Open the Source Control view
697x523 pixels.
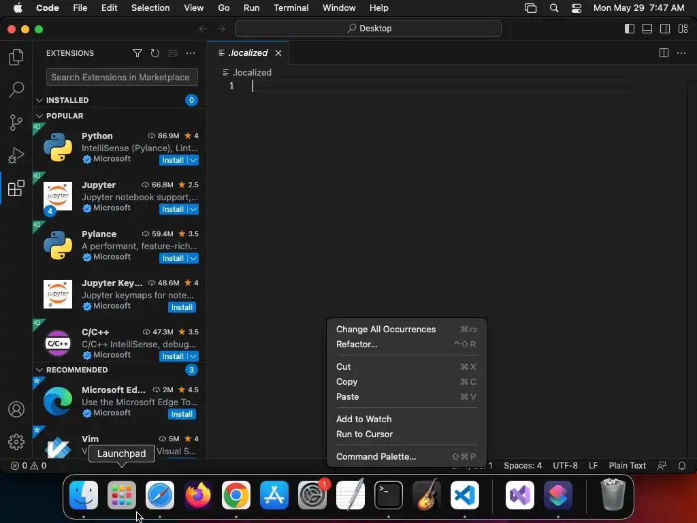coord(16,123)
